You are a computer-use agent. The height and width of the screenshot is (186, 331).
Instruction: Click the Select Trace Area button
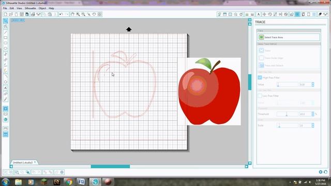click(289, 37)
